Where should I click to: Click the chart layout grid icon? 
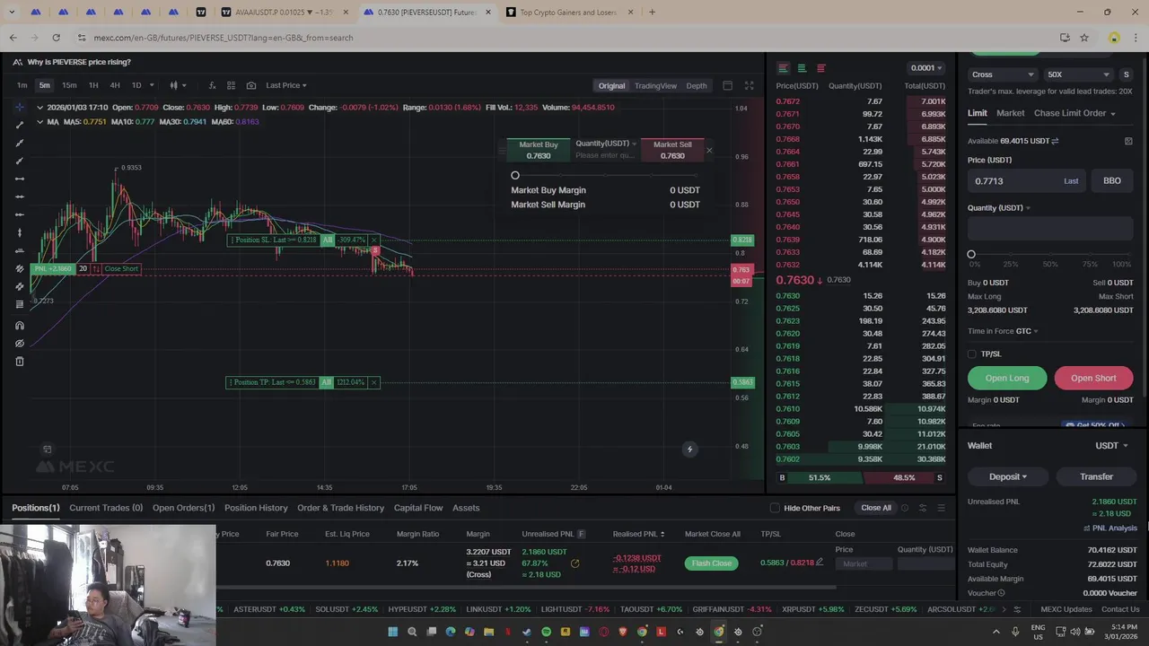(x=232, y=85)
